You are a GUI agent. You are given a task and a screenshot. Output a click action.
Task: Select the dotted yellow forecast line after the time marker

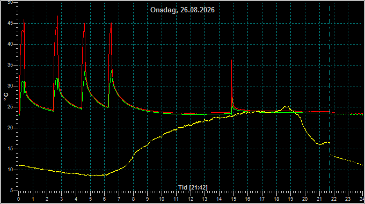(x=346, y=160)
